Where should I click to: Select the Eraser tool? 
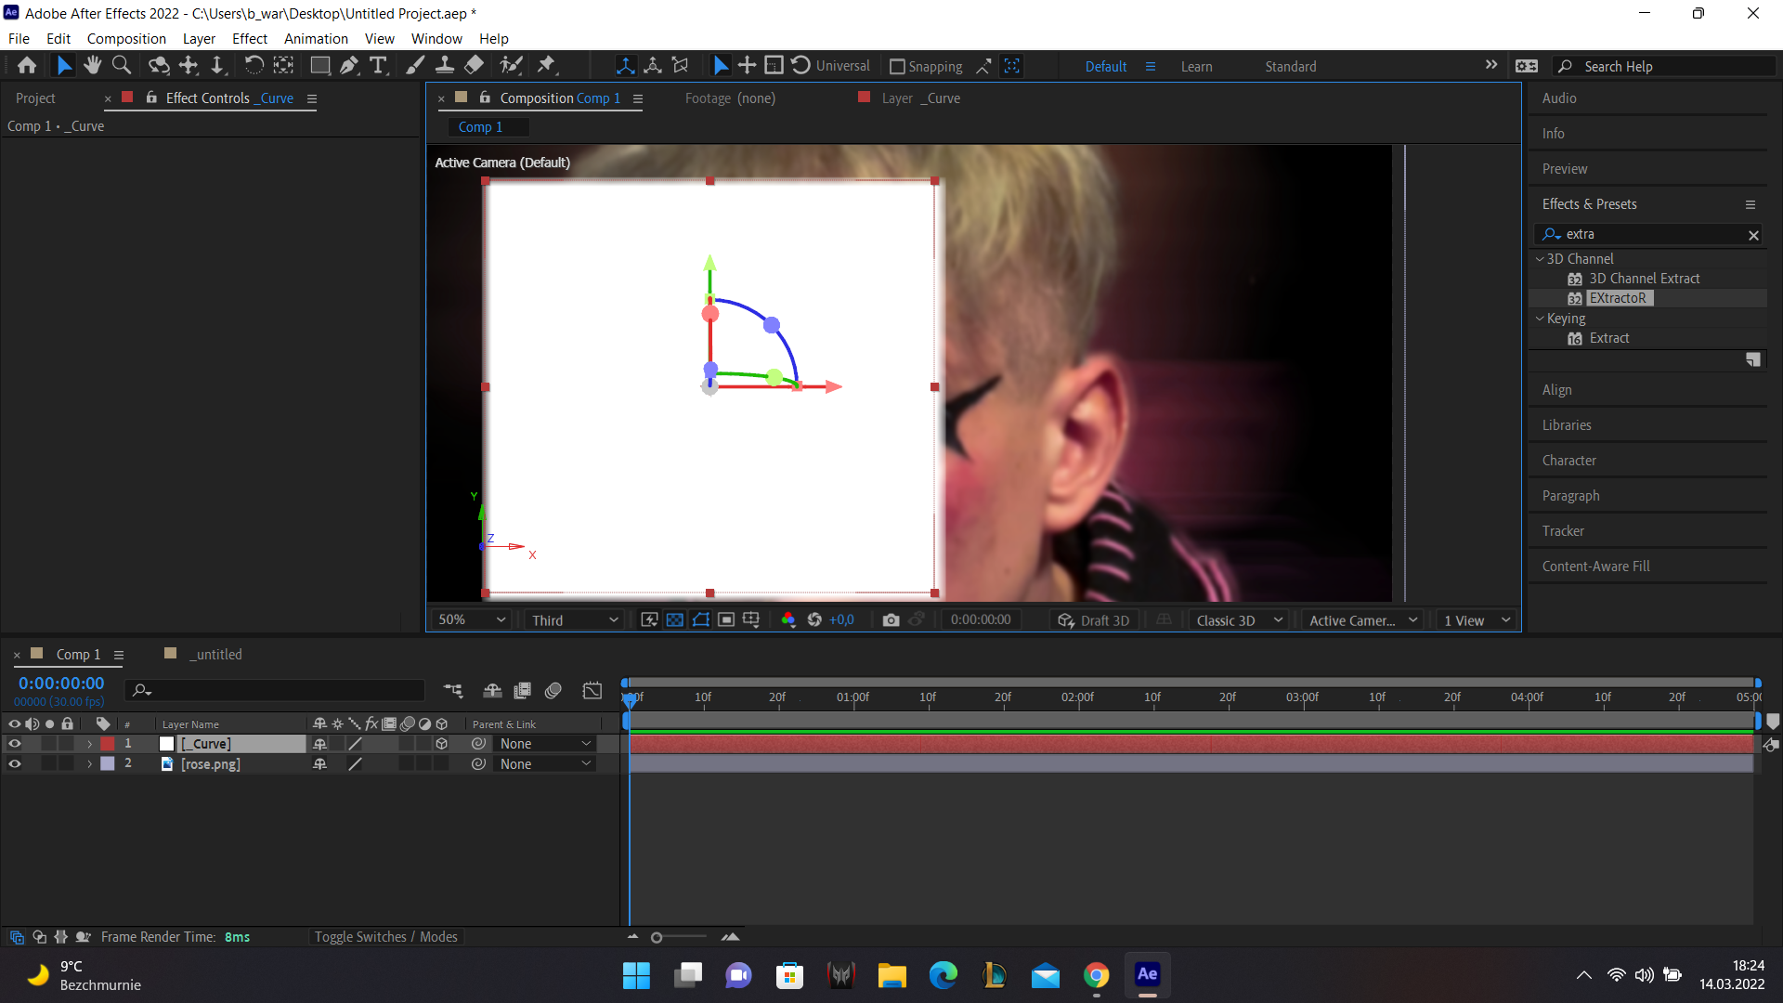(475, 65)
